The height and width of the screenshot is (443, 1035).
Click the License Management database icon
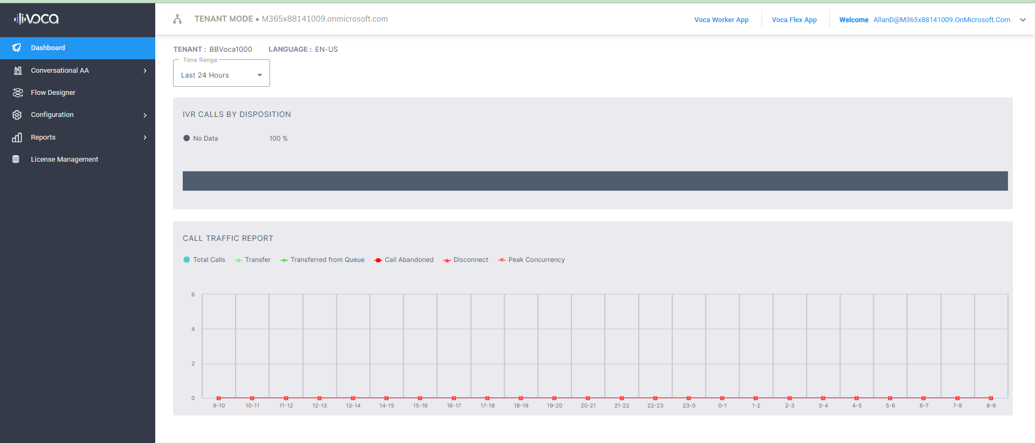(x=16, y=160)
